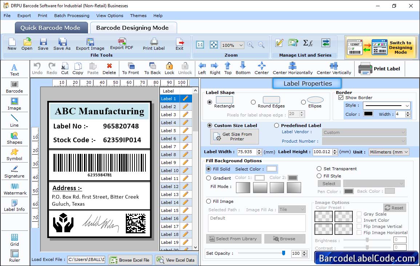Export label as image

coord(90,44)
